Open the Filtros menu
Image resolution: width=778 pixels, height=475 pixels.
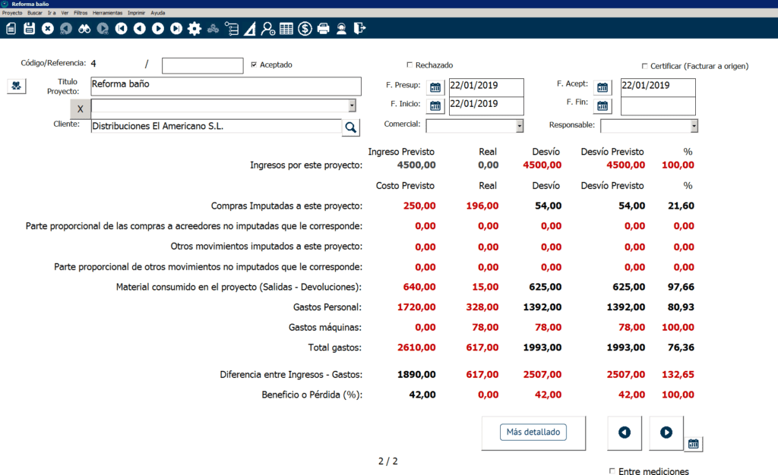pos(81,13)
